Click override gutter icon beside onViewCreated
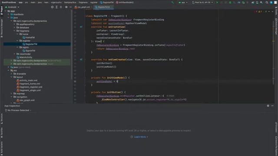Screen dimensions: 278x156 coord(81,60)
